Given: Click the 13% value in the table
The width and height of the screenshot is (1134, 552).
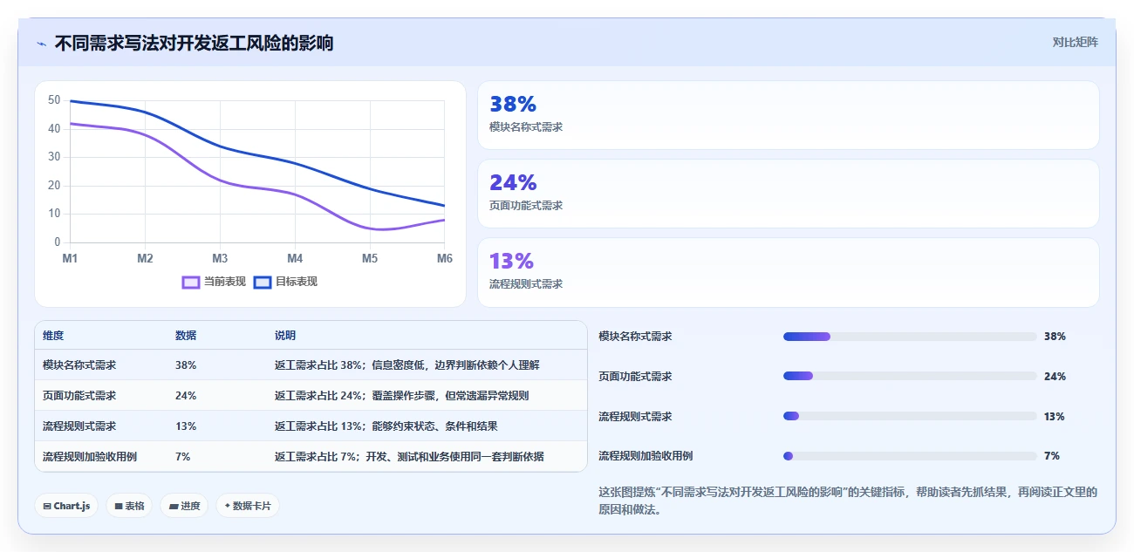Looking at the screenshot, I should [x=186, y=426].
